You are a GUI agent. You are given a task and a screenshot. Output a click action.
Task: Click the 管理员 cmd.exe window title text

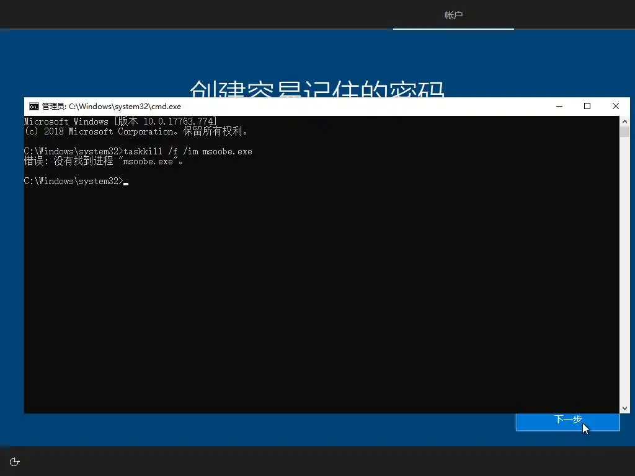click(112, 107)
